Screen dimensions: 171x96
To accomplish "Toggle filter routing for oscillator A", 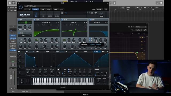I will [x=90, y=38].
